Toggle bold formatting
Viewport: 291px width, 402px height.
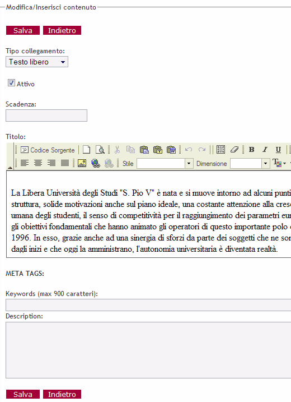(252, 150)
